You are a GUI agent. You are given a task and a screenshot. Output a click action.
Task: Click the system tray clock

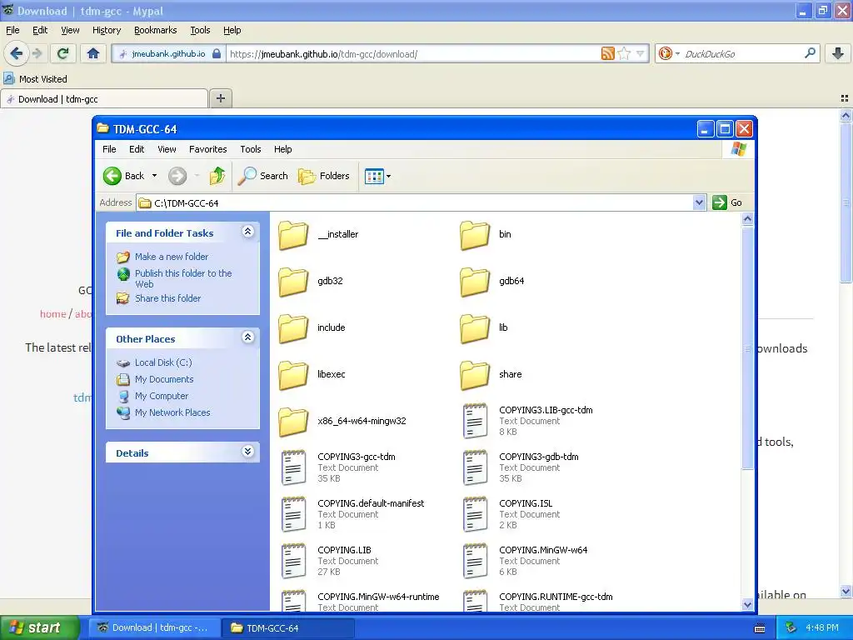[821, 627]
